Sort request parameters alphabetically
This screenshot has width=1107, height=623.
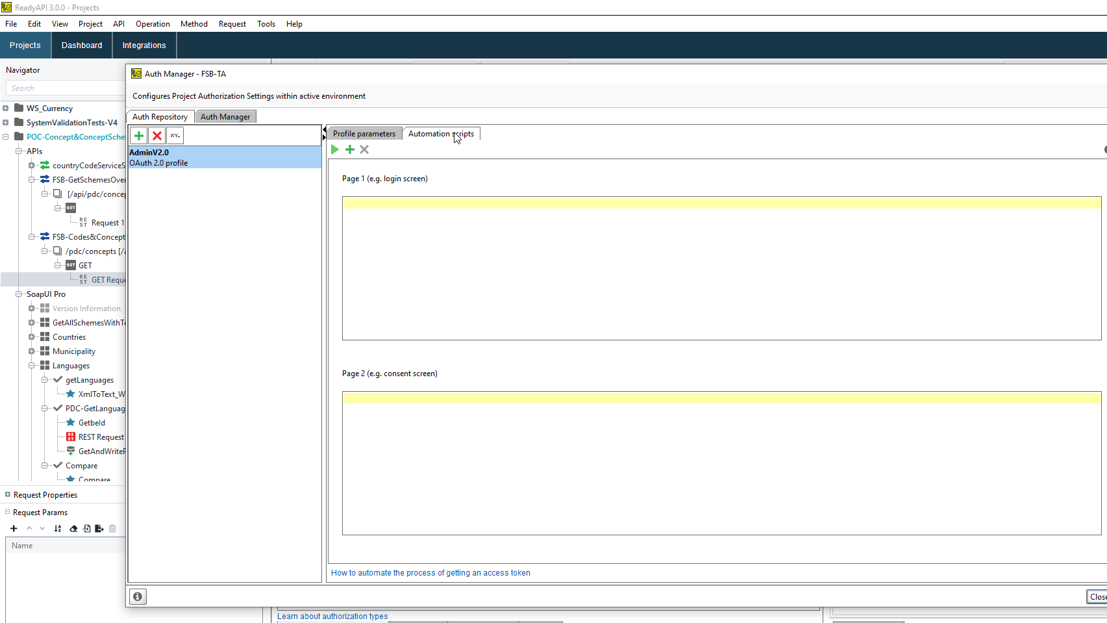point(58,529)
